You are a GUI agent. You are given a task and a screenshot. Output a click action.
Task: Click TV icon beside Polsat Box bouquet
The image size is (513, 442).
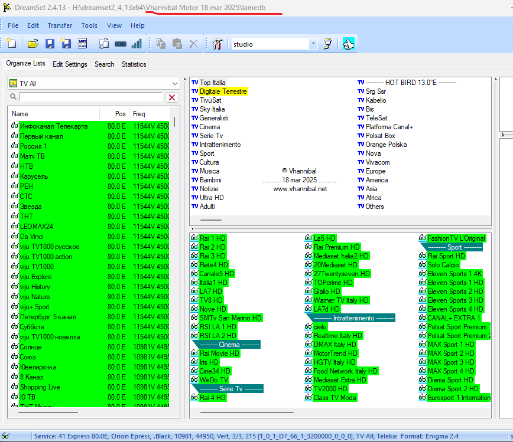click(x=361, y=136)
